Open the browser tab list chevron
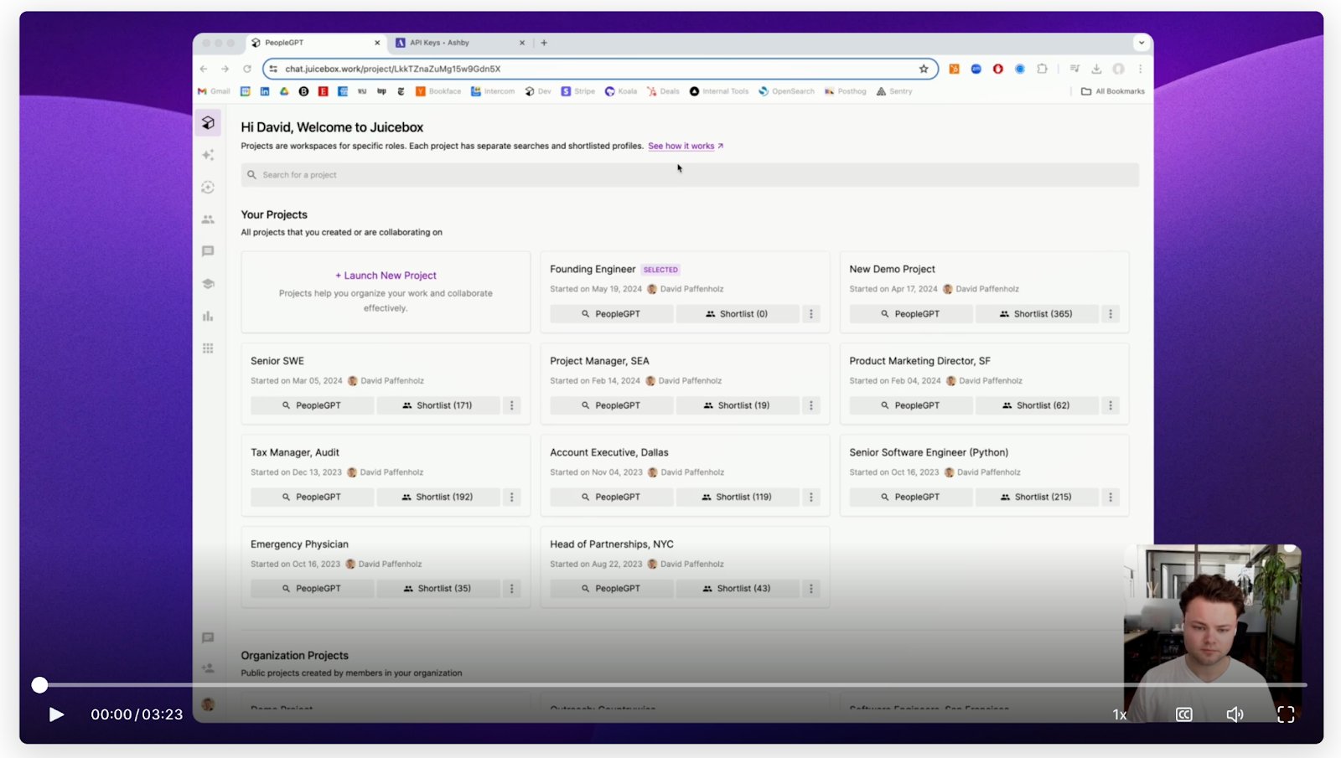 (1141, 43)
